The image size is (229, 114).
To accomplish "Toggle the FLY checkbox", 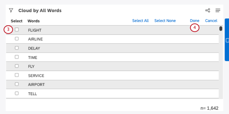I will pos(17,66).
